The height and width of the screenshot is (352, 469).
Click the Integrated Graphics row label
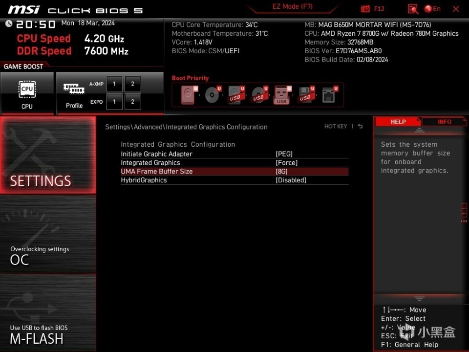point(150,162)
